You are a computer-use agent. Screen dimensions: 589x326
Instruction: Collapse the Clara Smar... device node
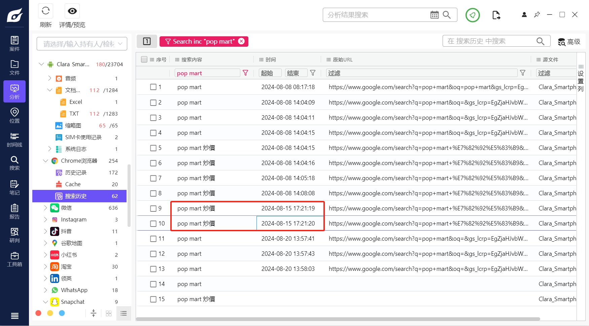(41, 64)
